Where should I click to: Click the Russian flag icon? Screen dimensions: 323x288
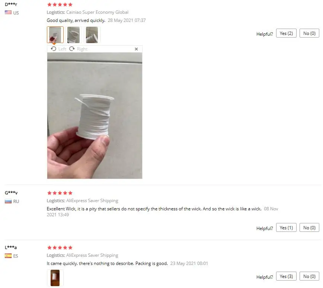point(8,201)
